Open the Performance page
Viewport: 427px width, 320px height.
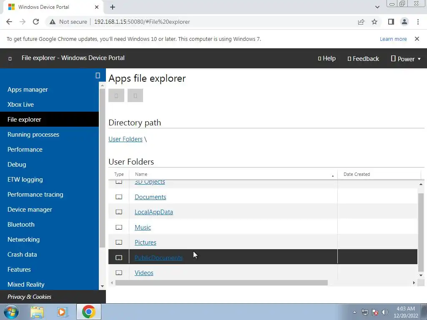49,150
